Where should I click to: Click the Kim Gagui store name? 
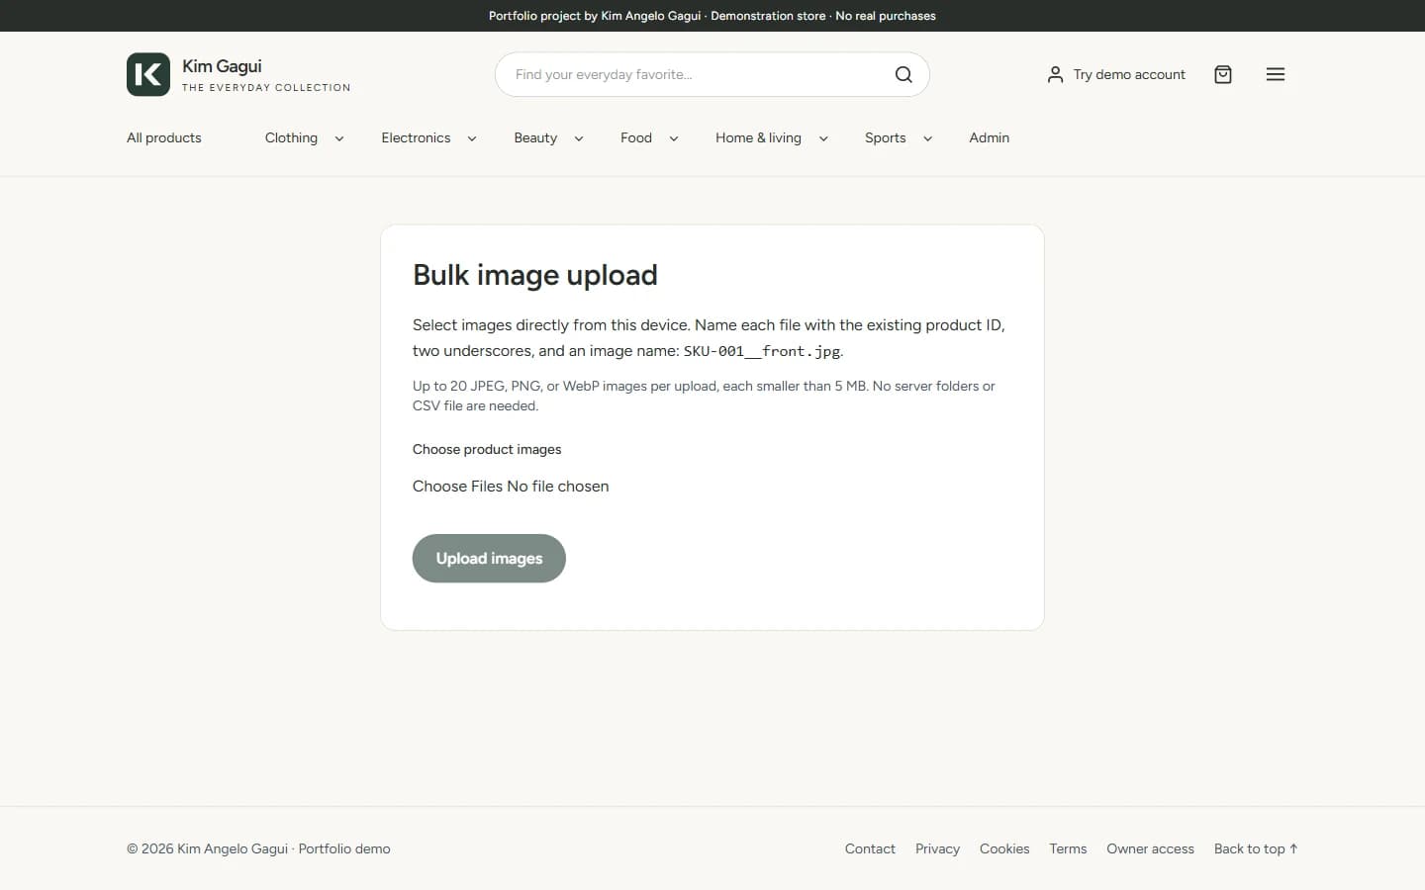222,66
